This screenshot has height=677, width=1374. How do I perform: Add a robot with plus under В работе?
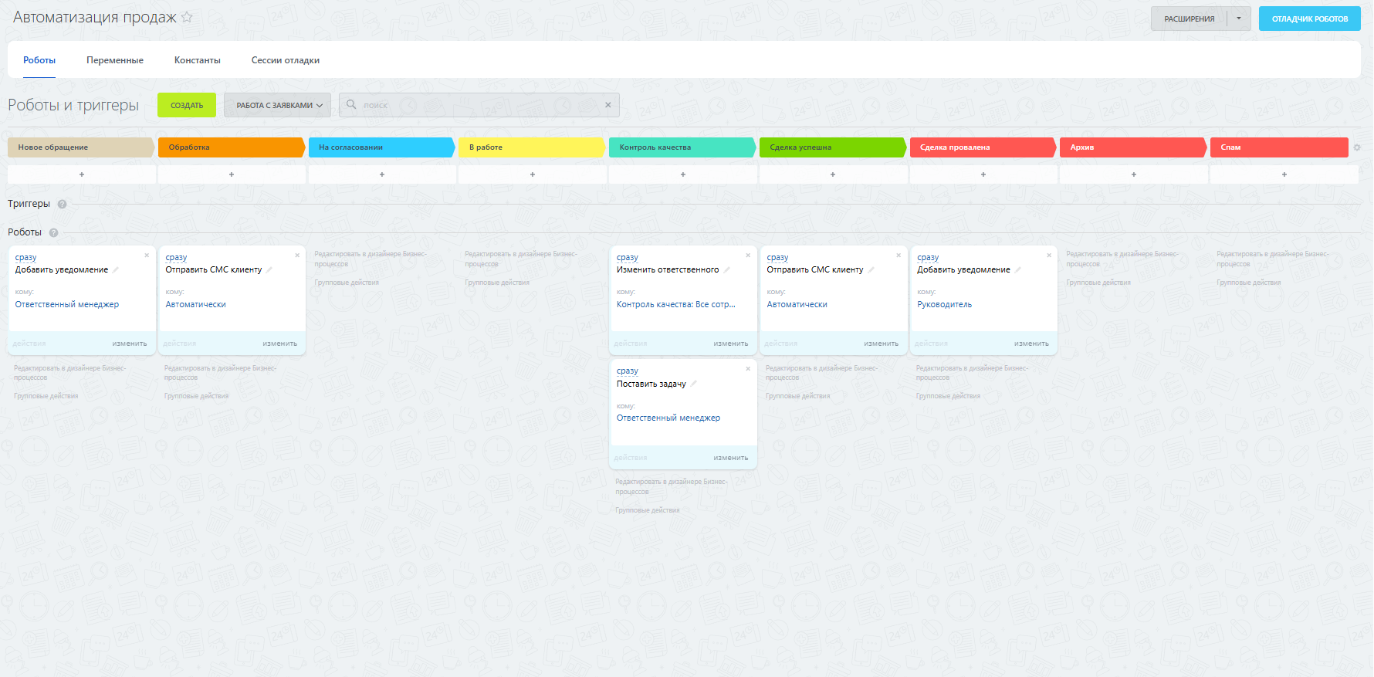pos(533,174)
